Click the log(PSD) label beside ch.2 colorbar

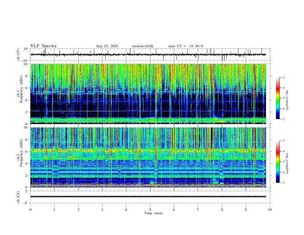coord(287,164)
